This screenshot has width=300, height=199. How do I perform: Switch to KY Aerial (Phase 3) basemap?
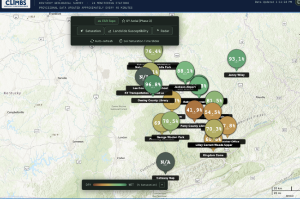137,21
